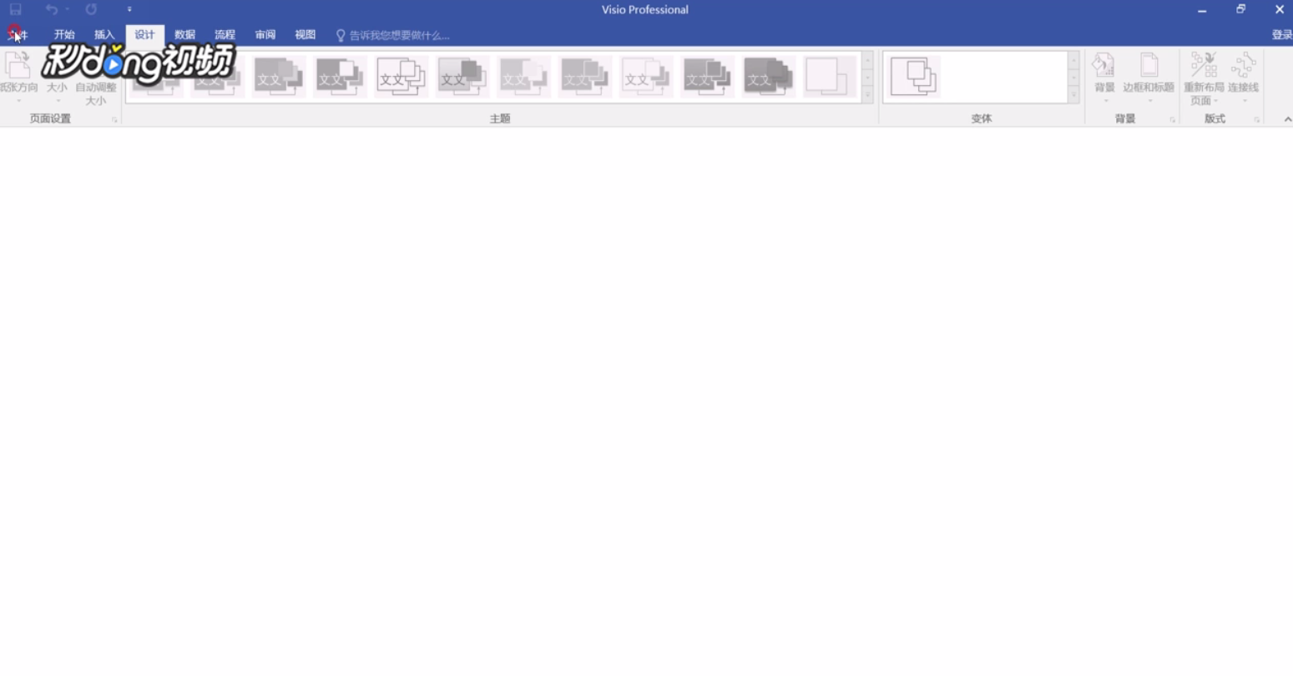Open the 文件 tab
The width and height of the screenshot is (1293, 676).
(18, 35)
